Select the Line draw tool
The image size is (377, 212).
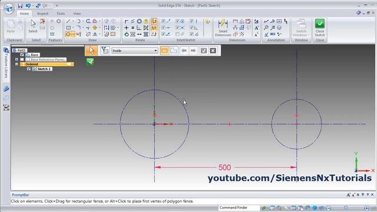point(68,21)
